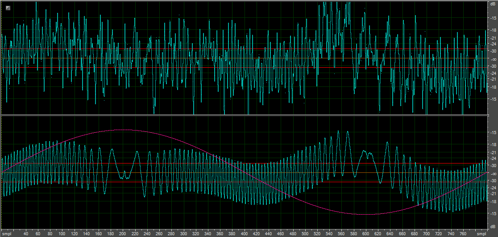Screen dimensions: 498x237
Task: Click the 40 mark on sample ruler
Action: click(x=26, y=234)
